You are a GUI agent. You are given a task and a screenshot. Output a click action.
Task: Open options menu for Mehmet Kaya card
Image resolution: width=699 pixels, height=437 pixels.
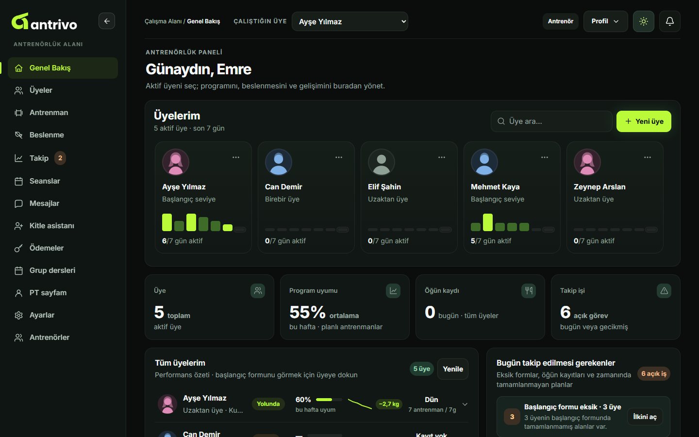pos(545,157)
